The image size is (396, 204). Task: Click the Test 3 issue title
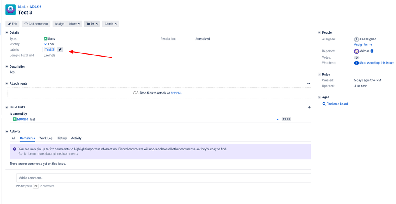tap(25, 12)
